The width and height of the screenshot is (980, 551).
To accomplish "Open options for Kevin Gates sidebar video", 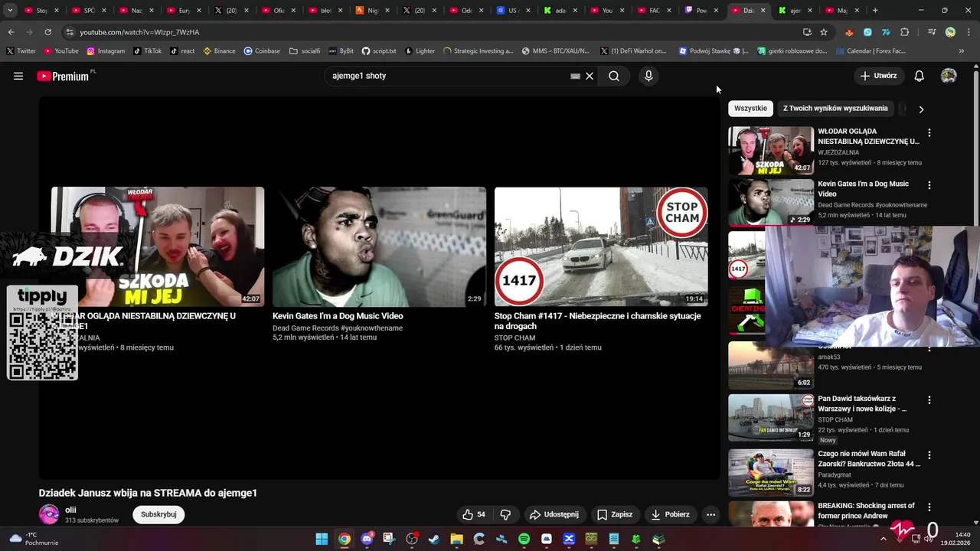I will point(929,185).
